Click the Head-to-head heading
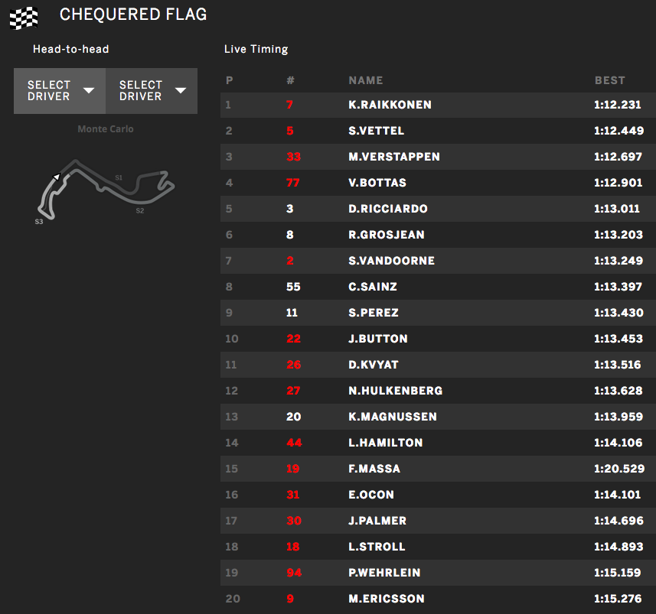 coord(70,49)
